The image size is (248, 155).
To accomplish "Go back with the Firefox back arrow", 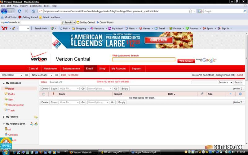I will click(x=4, y=11).
